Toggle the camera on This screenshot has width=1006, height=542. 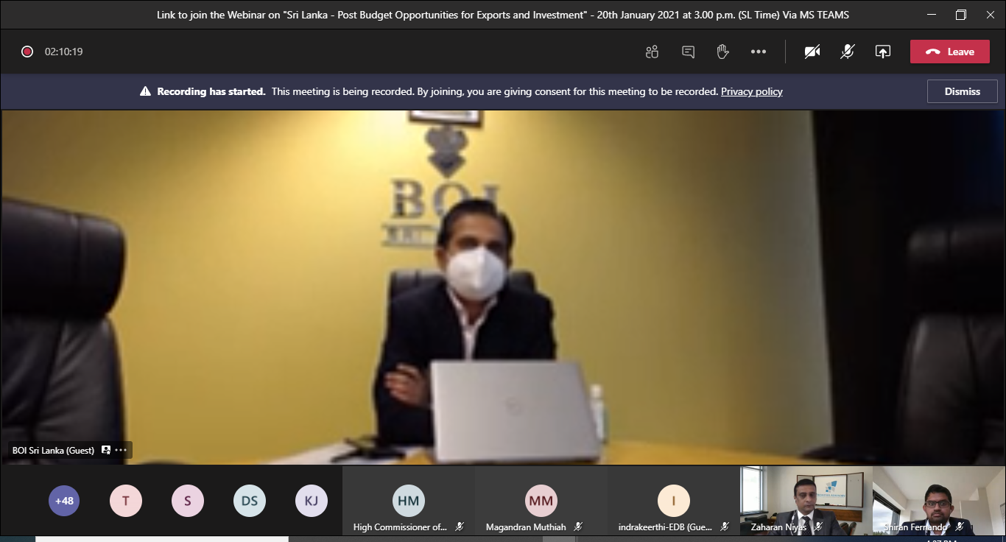click(x=812, y=52)
